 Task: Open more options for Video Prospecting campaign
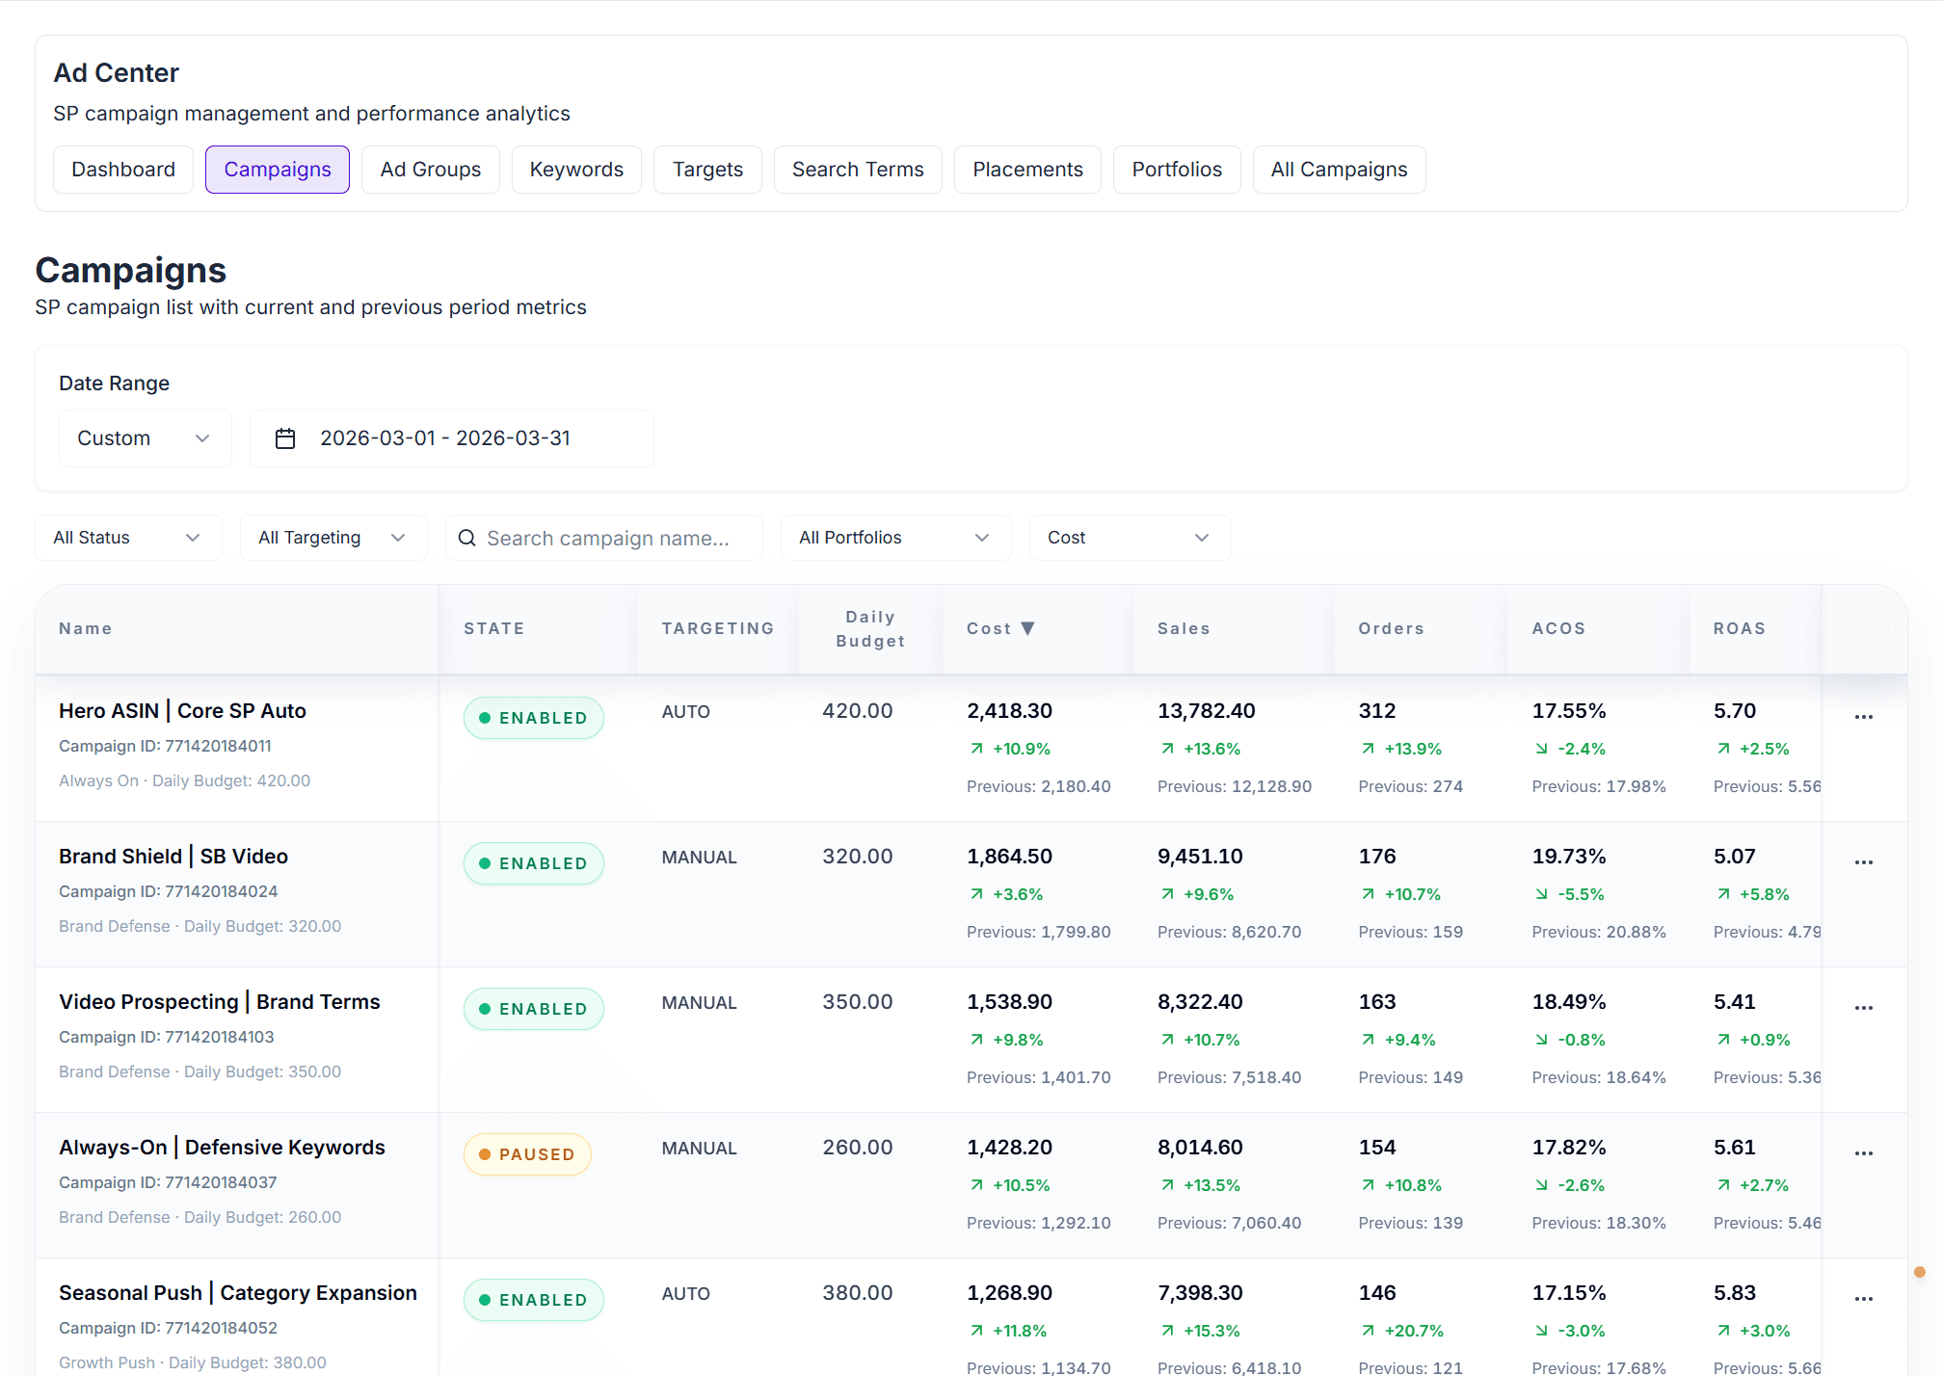[1863, 1007]
